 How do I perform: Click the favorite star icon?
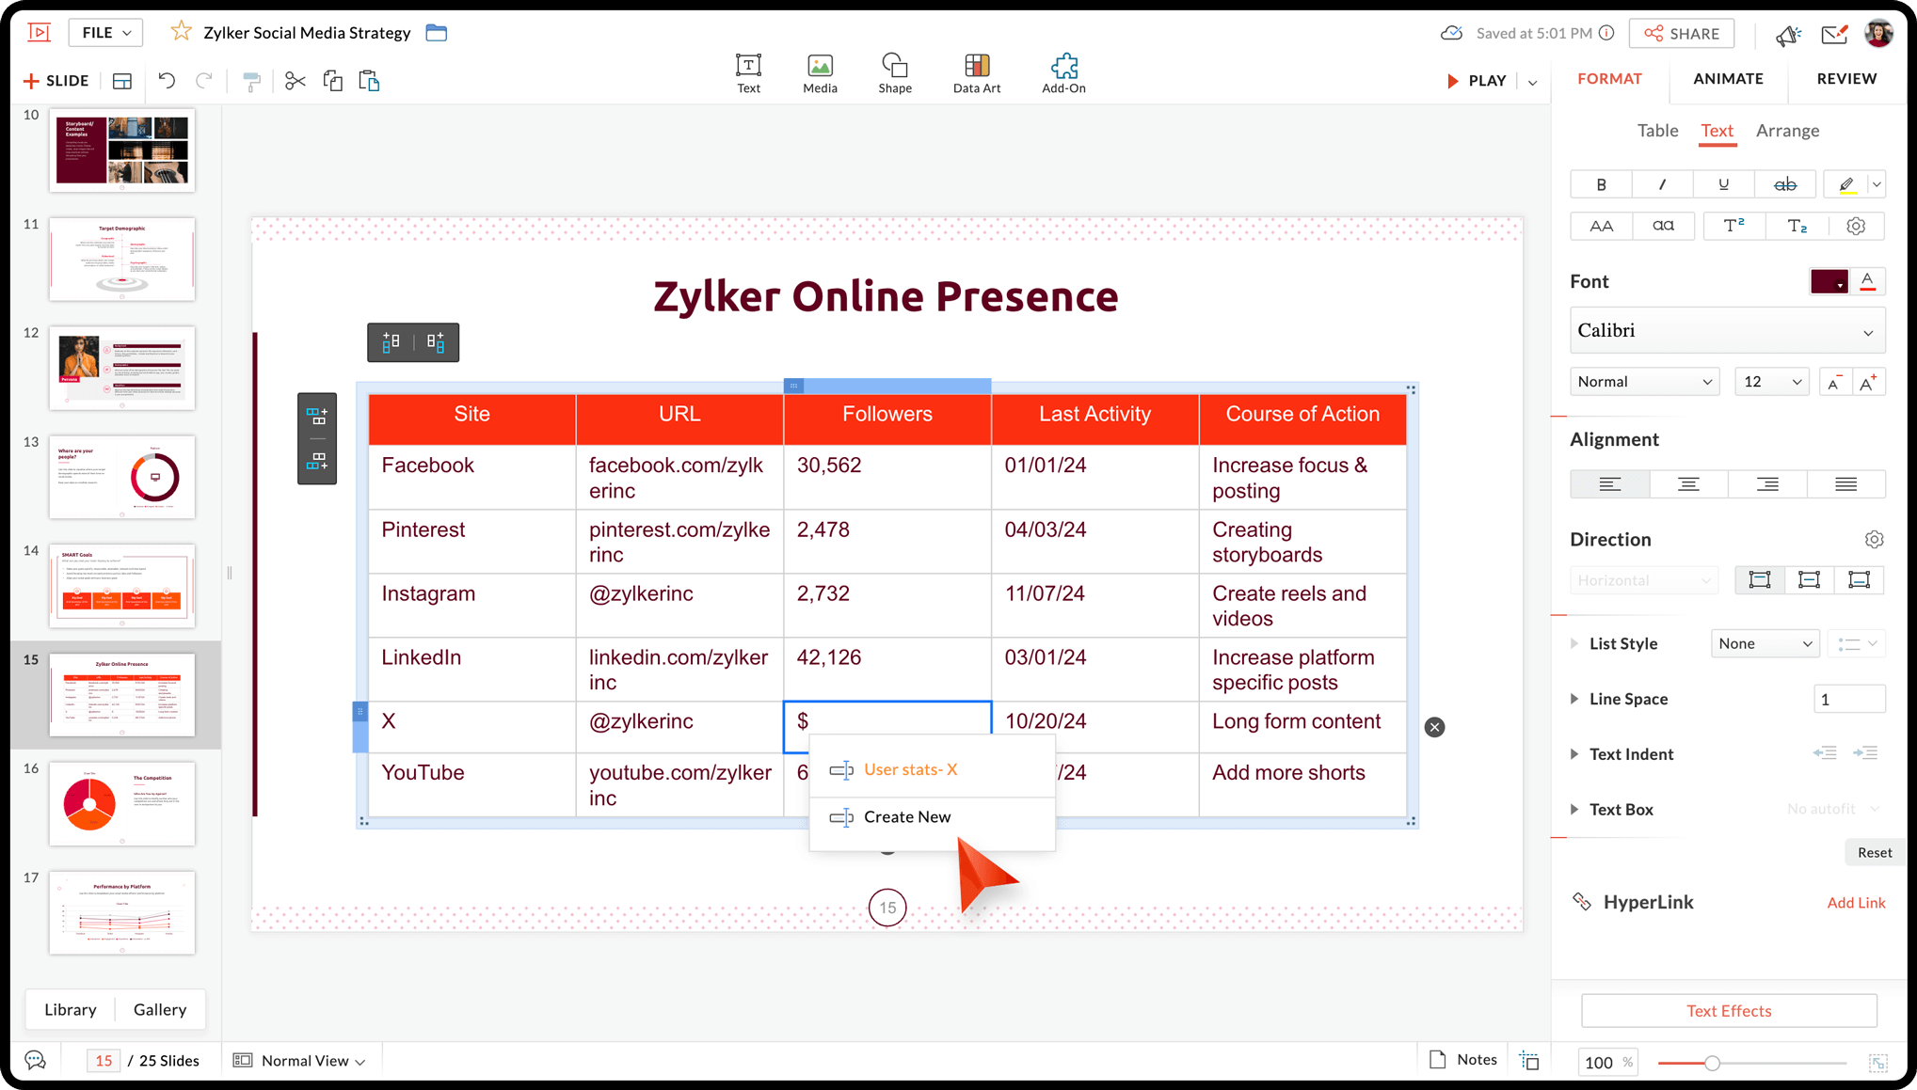181,32
